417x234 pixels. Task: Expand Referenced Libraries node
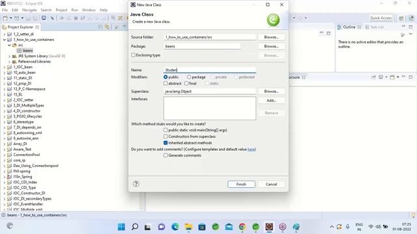pos(9,62)
